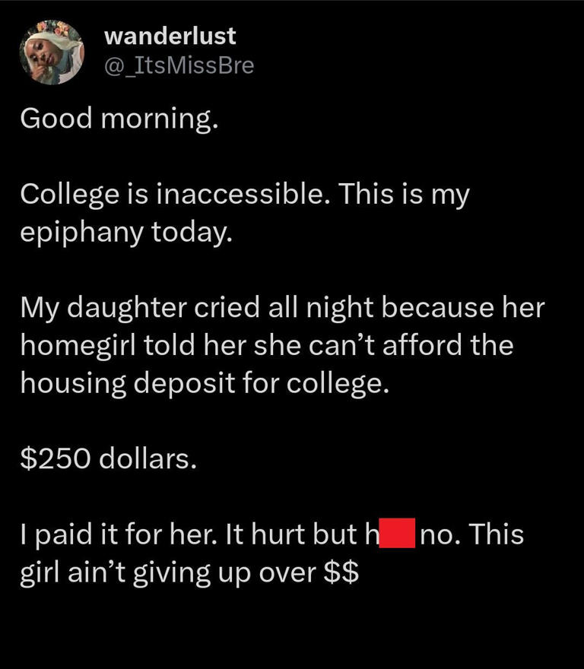Select the "Good morning." text

tap(119, 118)
